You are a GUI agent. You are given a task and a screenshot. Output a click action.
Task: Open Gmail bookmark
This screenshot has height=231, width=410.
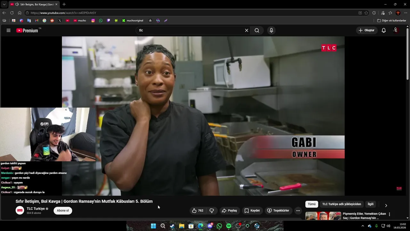tap(37, 21)
